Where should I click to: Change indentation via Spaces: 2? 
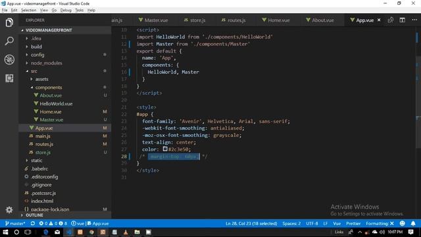[291, 224]
